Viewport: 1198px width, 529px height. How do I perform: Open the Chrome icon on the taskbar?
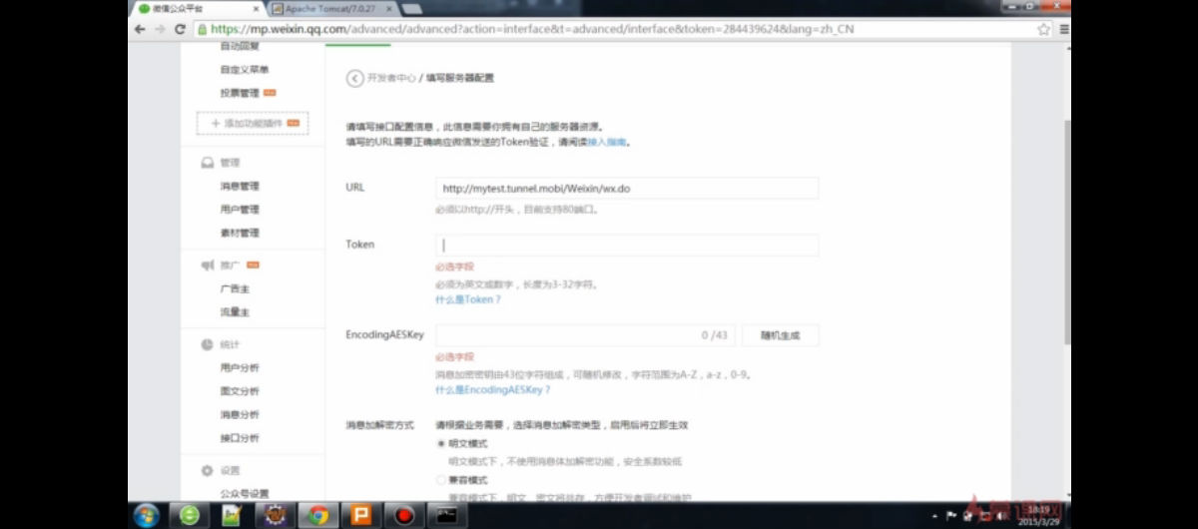[318, 515]
